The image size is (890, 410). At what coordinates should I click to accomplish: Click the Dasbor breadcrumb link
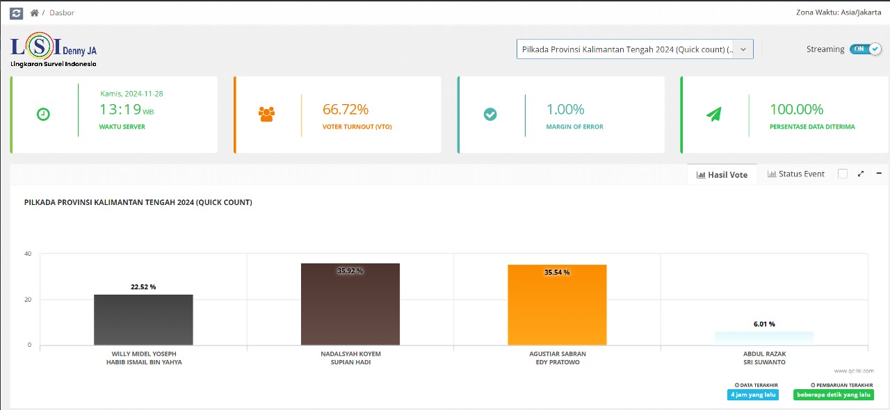(x=62, y=13)
